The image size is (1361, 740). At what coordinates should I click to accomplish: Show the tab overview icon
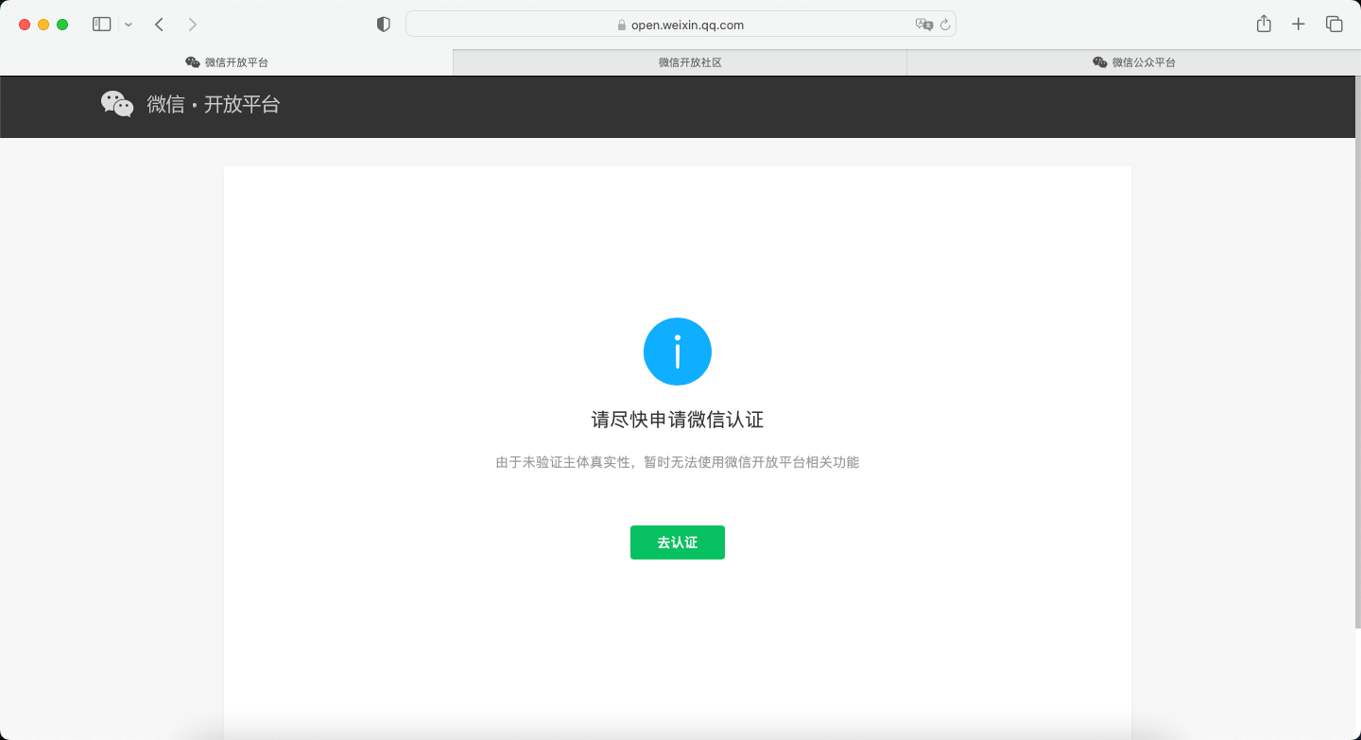(1335, 25)
